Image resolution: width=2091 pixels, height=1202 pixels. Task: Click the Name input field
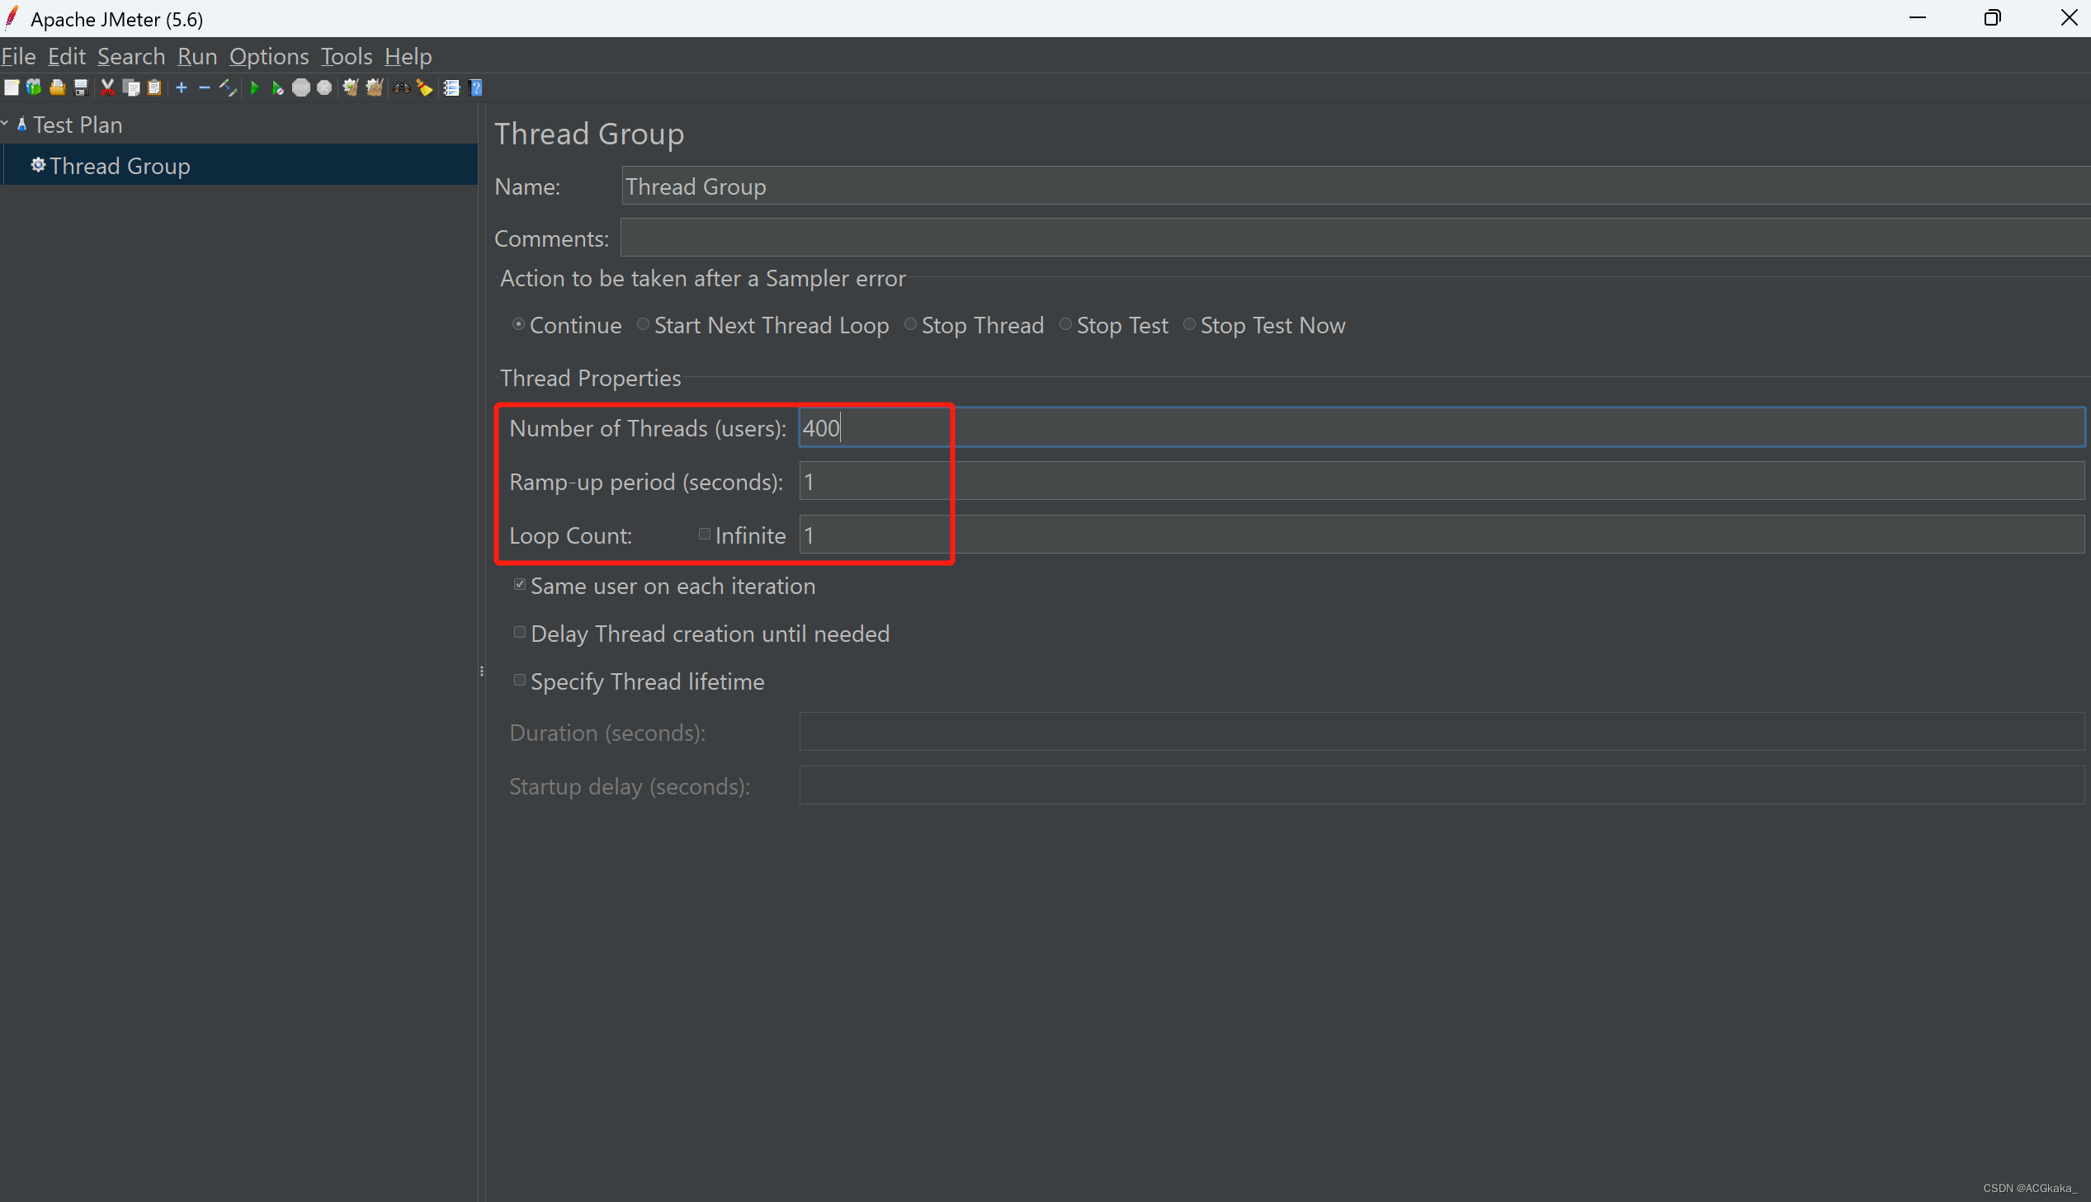1356,186
